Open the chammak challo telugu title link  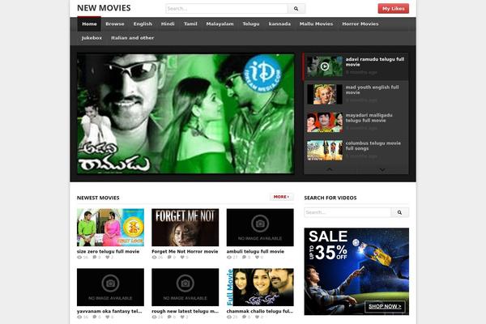pos(260,311)
